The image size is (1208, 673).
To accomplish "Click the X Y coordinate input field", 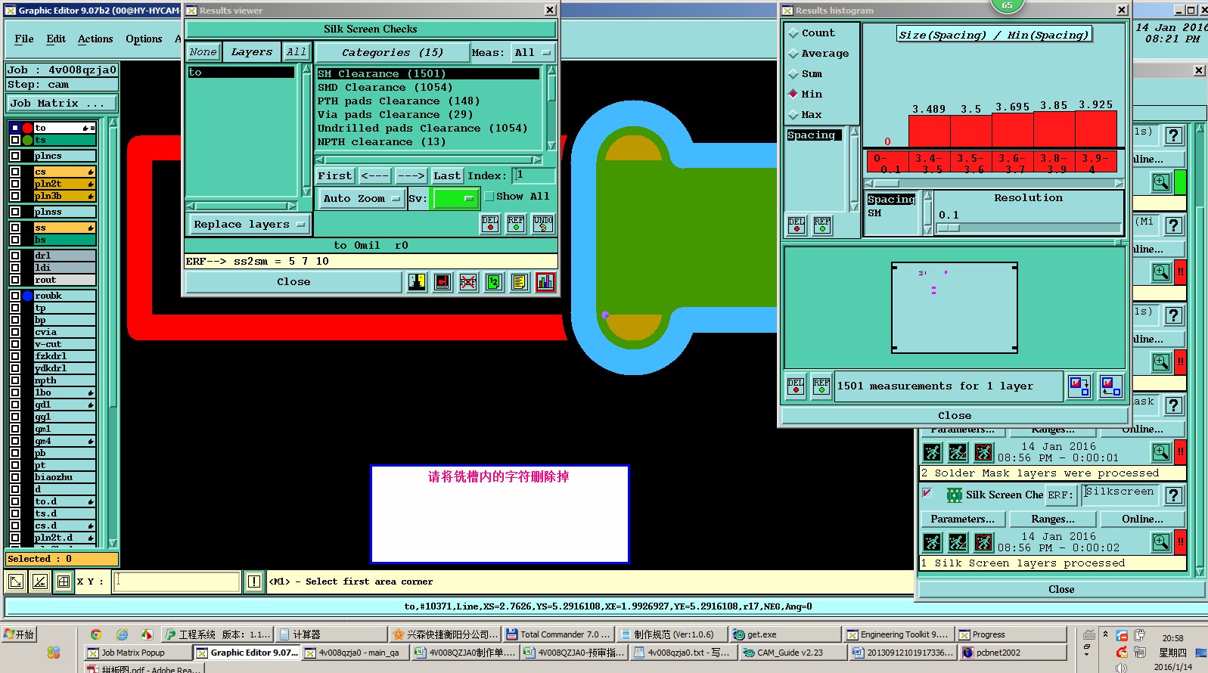I will (x=176, y=582).
